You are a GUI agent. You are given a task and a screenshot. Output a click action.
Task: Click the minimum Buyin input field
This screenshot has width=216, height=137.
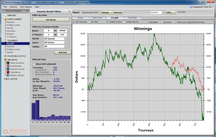49,31
